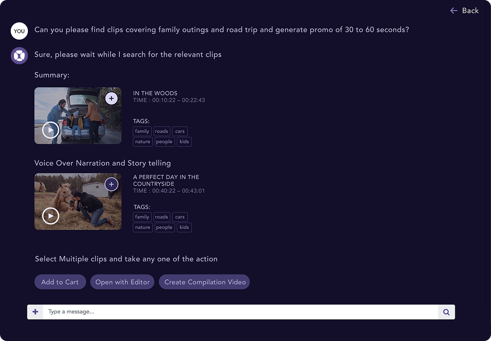Add A Perfect Day in the Countryside clip via plus
Screen dimensions: 491x341
click(x=111, y=184)
